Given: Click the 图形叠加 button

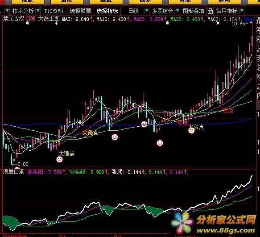Looking at the screenshot, I should (194, 11).
